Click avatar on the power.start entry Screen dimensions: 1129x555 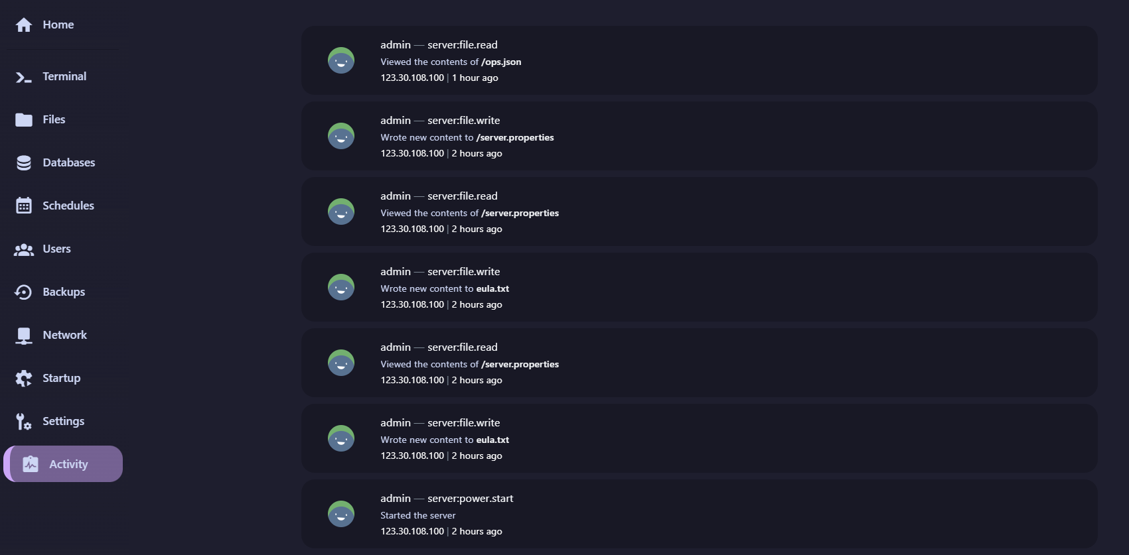pos(341,514)
